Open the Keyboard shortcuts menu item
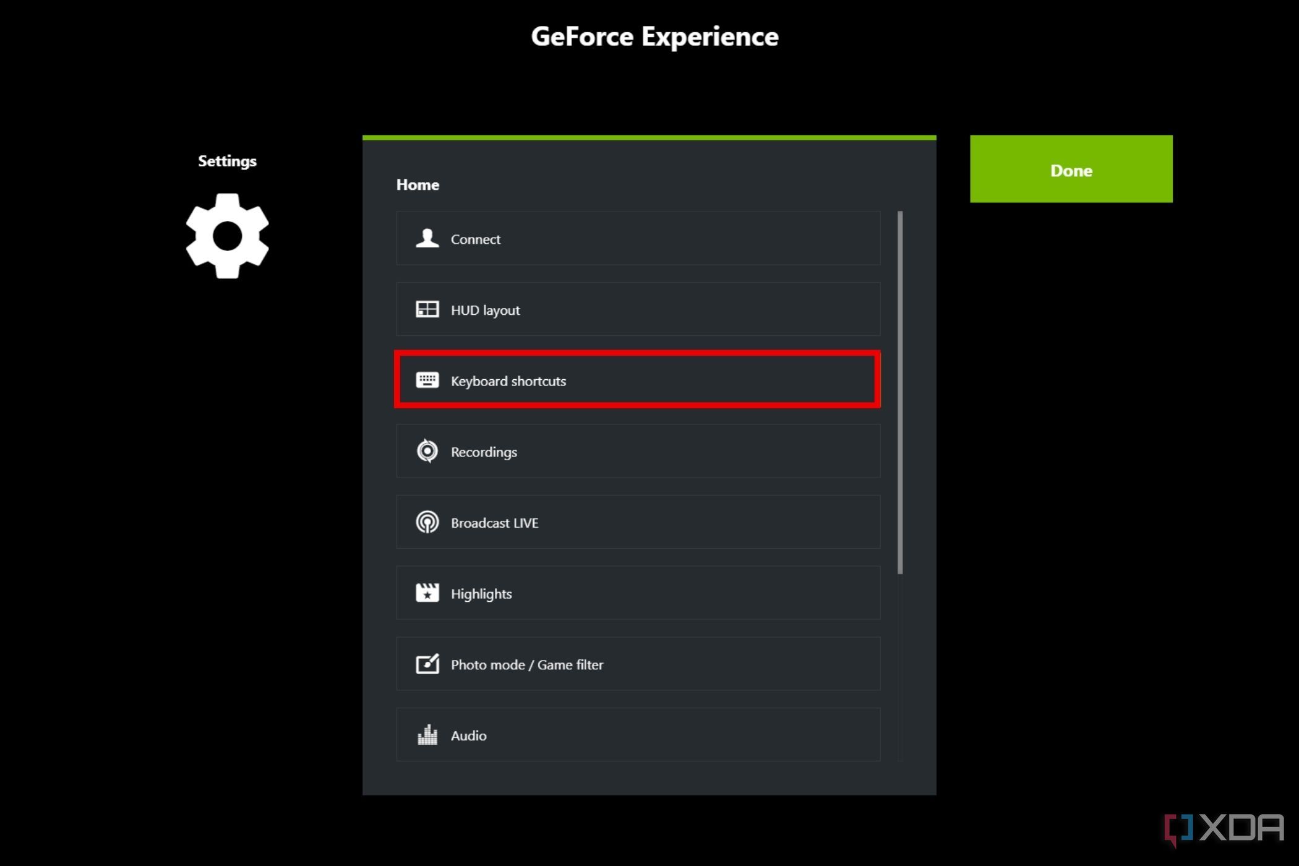The image size is (1299, 866). click(638, 380)
